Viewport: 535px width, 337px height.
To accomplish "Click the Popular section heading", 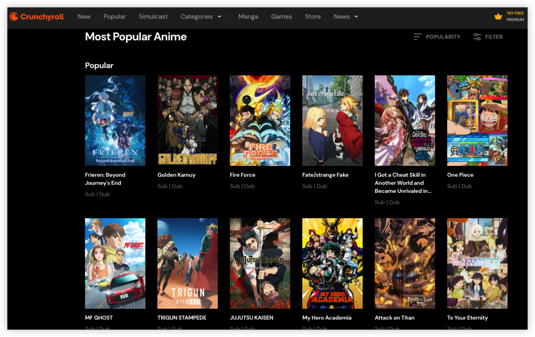I will 99,66.
